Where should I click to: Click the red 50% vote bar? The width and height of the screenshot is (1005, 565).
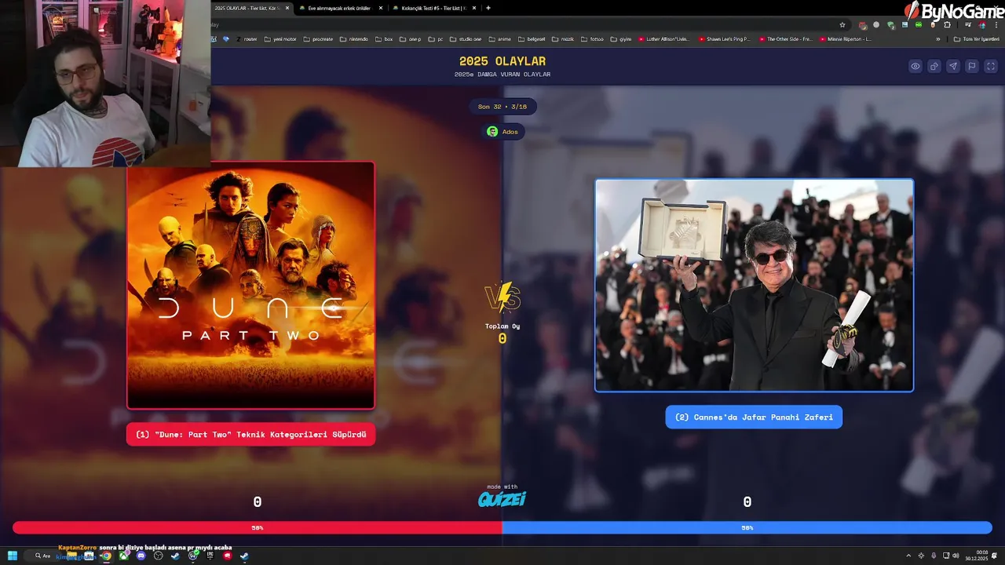(258, 528)
